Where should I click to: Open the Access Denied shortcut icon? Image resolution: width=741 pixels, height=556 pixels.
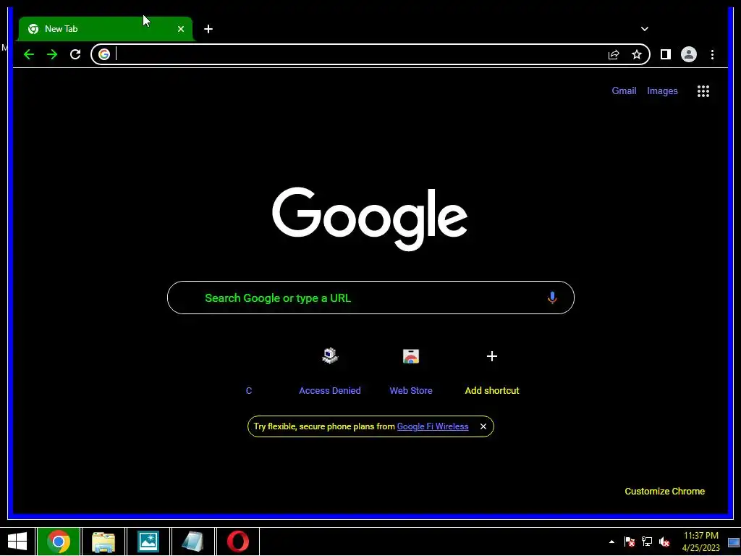click(x=330, y=355)
